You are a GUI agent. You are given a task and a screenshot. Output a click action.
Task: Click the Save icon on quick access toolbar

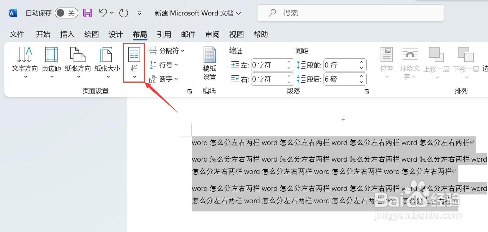[x=87, y=13]
